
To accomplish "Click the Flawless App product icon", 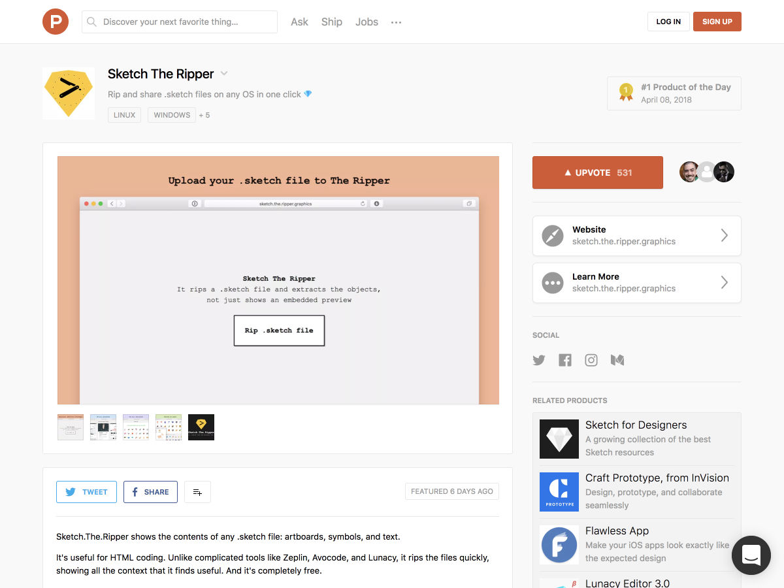I will (x=559, y=545).
